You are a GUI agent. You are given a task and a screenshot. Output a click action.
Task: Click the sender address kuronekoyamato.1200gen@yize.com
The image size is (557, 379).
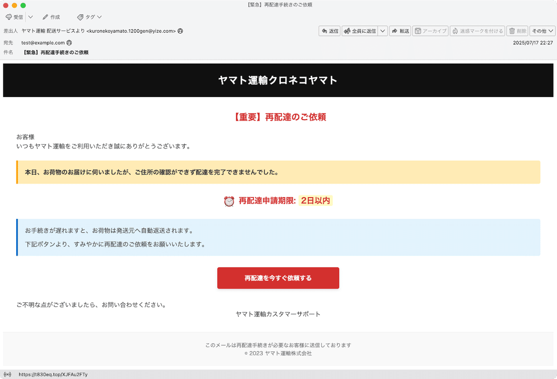coord(131,31)
